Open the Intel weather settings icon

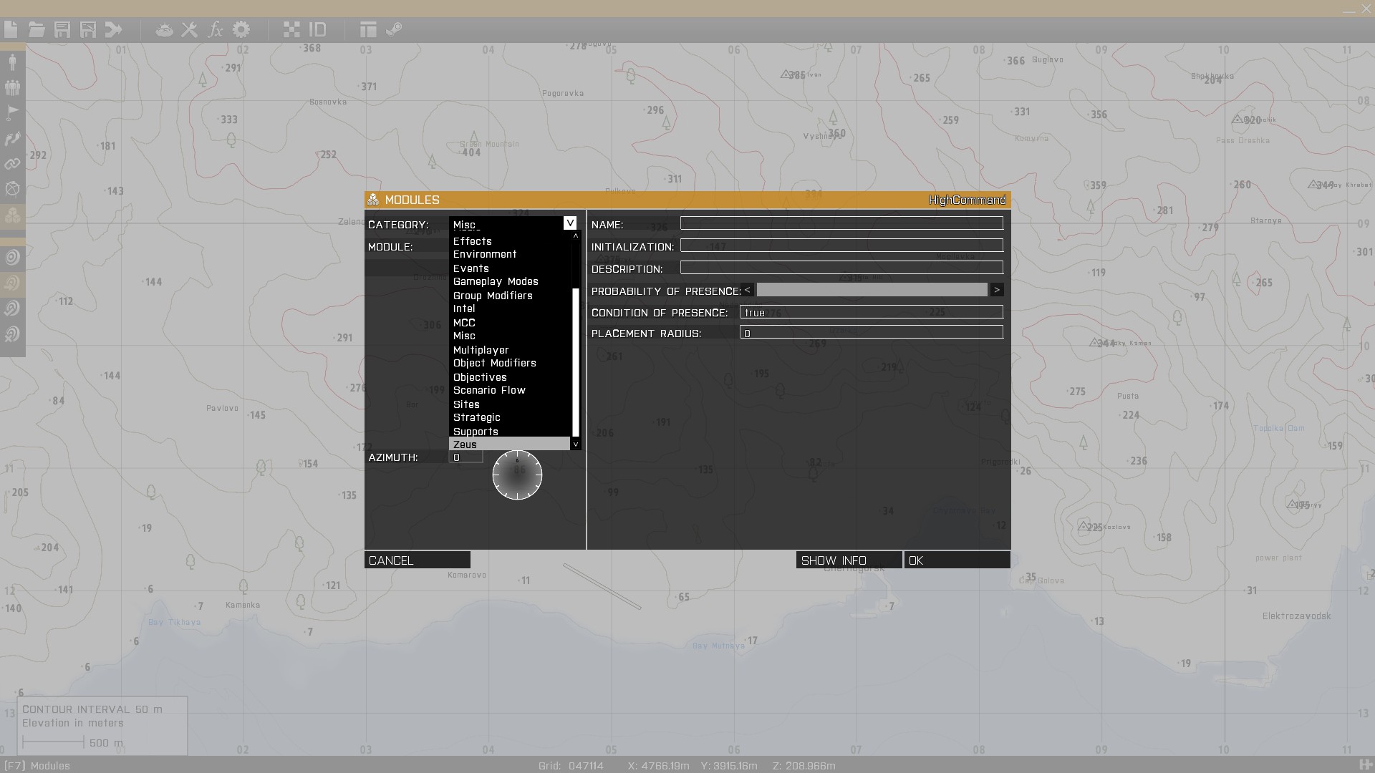coord(164,29)
